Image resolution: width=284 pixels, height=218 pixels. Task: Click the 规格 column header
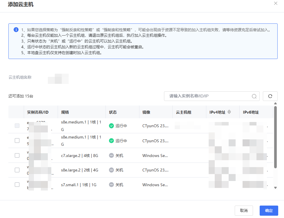pos(65,112)
